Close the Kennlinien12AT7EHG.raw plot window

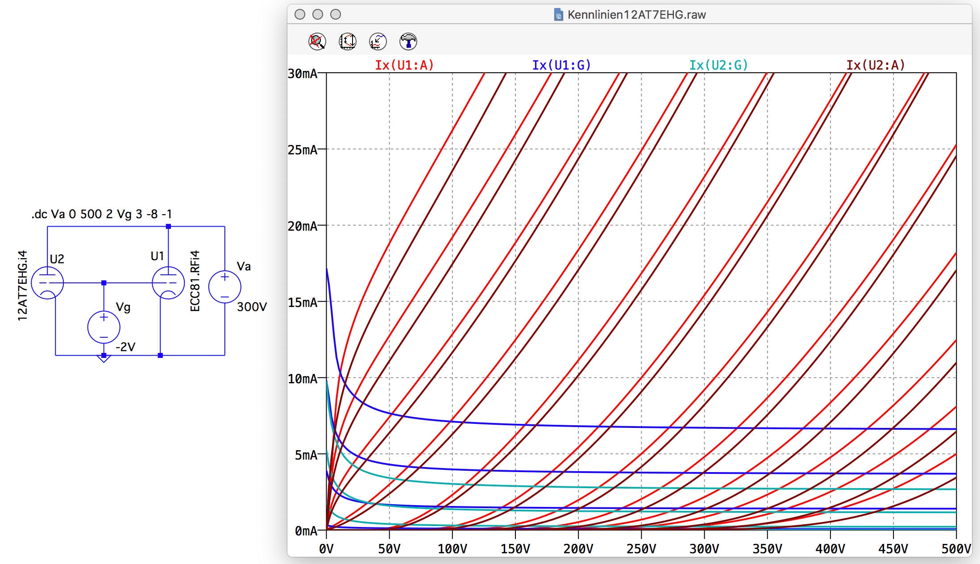click(300, 14)
